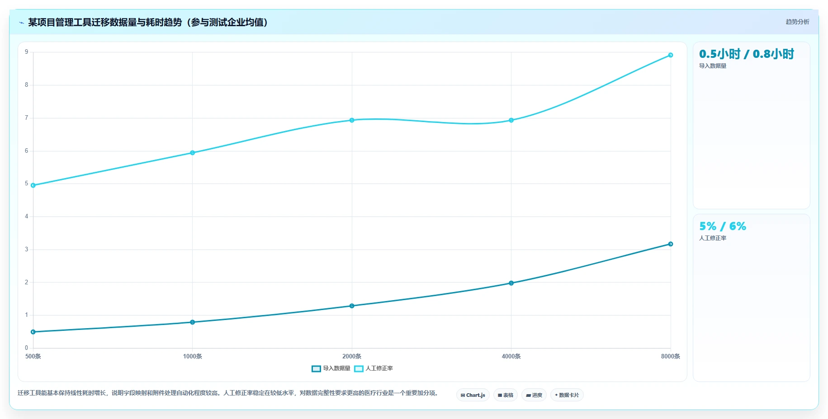Click the 2000条 x-axis label
This screenshot has width=828, height=419.
tap(352, 356)
